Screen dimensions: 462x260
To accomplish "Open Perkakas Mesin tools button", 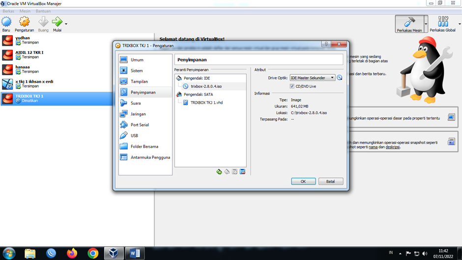I will click(409, 24).
